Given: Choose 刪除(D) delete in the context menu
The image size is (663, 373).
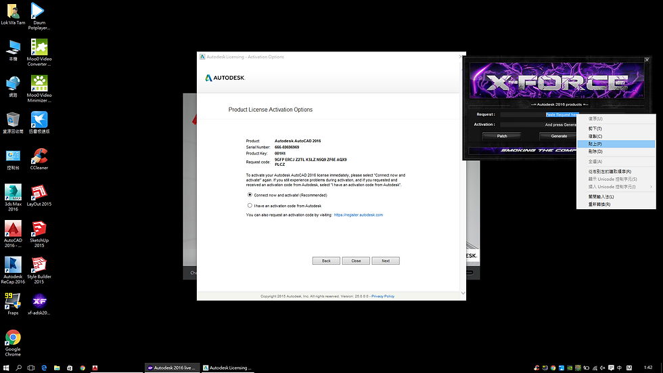Looking at the screenshot, I should [x=616, y=152].
